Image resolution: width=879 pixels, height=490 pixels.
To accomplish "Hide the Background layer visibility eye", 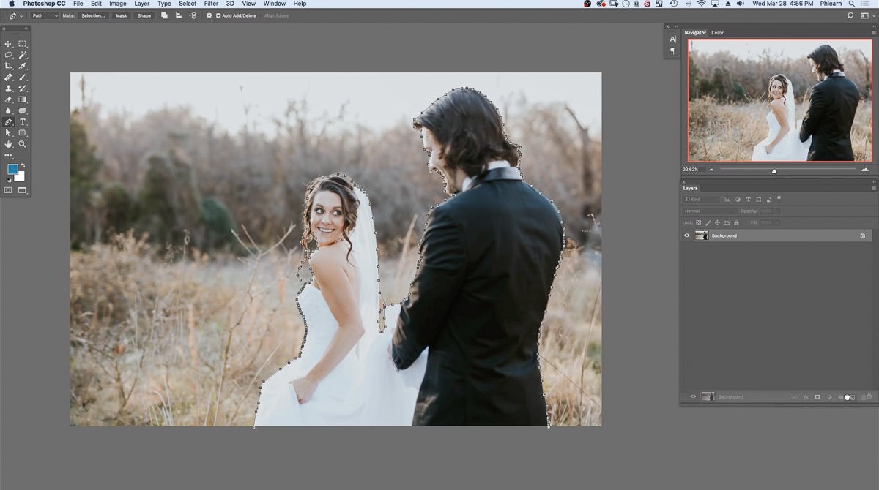I will pyautogui.click(x=687, y=235).
